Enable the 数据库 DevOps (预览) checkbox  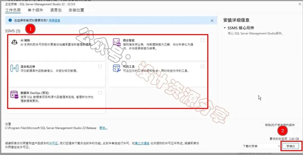[100, 93]
